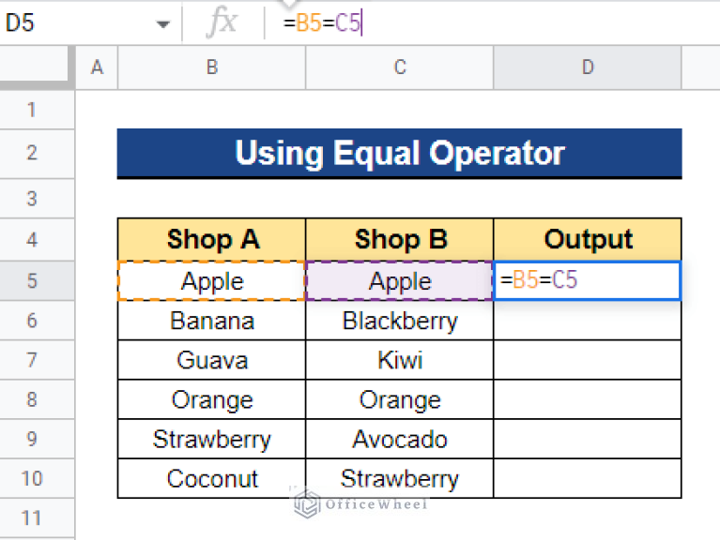This screenshot has width=720, height=540.
Task: Select 'Orange' cell in Shop B column
Action: click(x=400, y=399)
